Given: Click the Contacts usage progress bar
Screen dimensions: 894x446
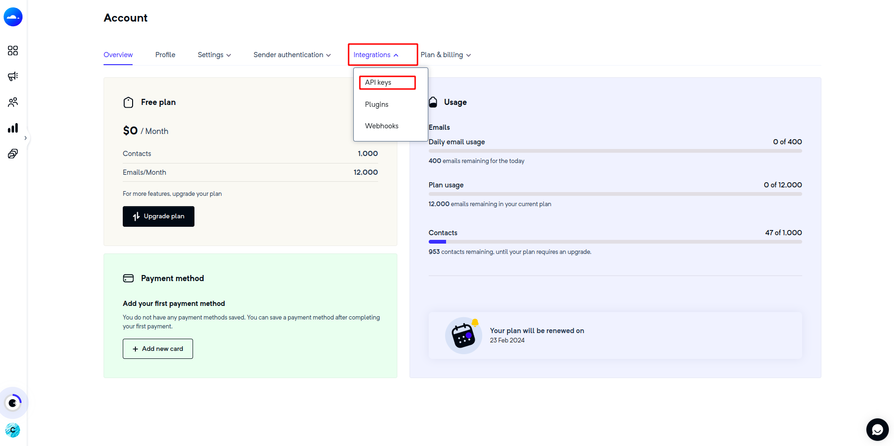Looking at the screenshot, I should pyautogui.click(x=615, y=242).
